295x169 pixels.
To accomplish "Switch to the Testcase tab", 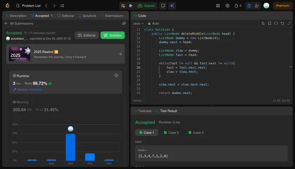I will (142, 111).
